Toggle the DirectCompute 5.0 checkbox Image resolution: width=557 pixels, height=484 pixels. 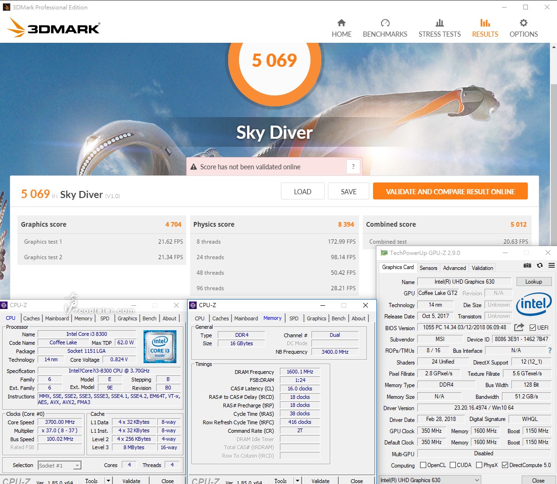[x=505, y=465]
